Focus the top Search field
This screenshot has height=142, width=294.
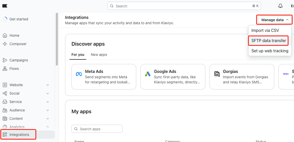184,6
